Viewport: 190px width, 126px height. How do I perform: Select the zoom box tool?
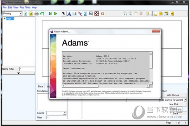coord(91,14)
